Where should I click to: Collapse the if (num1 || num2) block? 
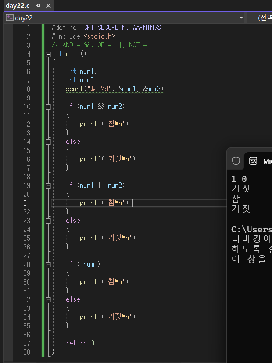tap(48, 186)
